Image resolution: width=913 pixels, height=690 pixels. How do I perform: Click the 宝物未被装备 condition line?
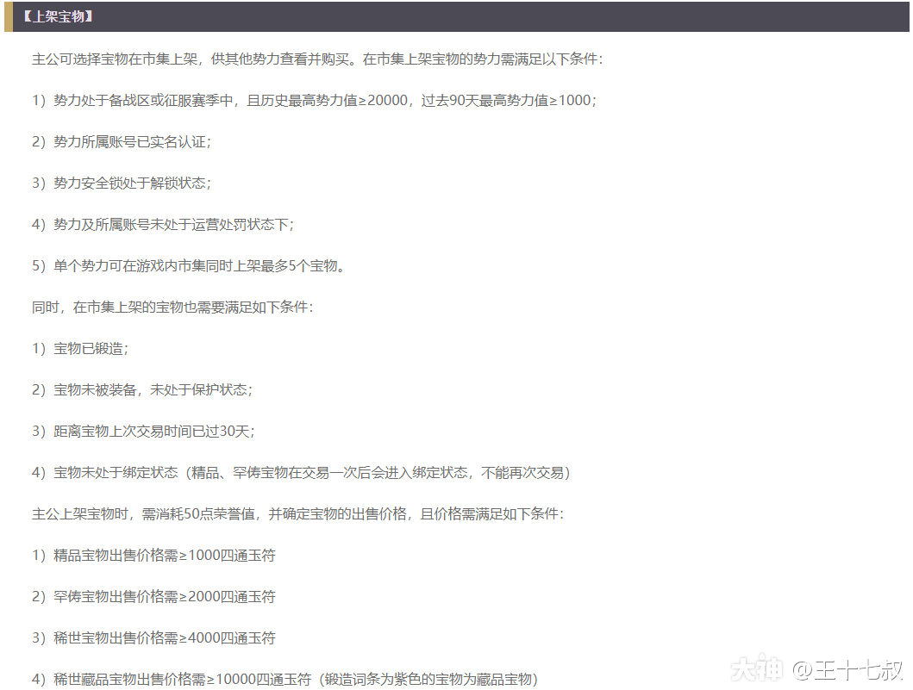142,390
